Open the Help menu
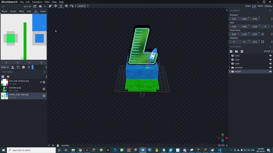This screenshot has width=273, height=153. pyautogui.click(x=61, y=2)
